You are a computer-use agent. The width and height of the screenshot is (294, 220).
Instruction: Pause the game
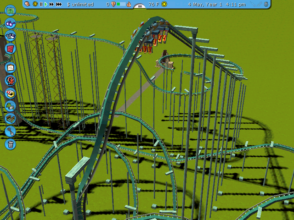(41, 4)
